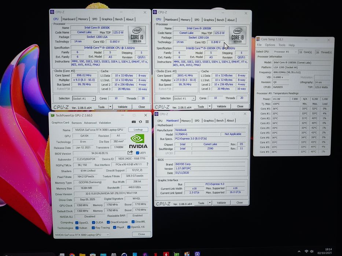Click the BIOS Version field 94.04.46.00.15
342x256 pixels.
click(x=100, y=153)
